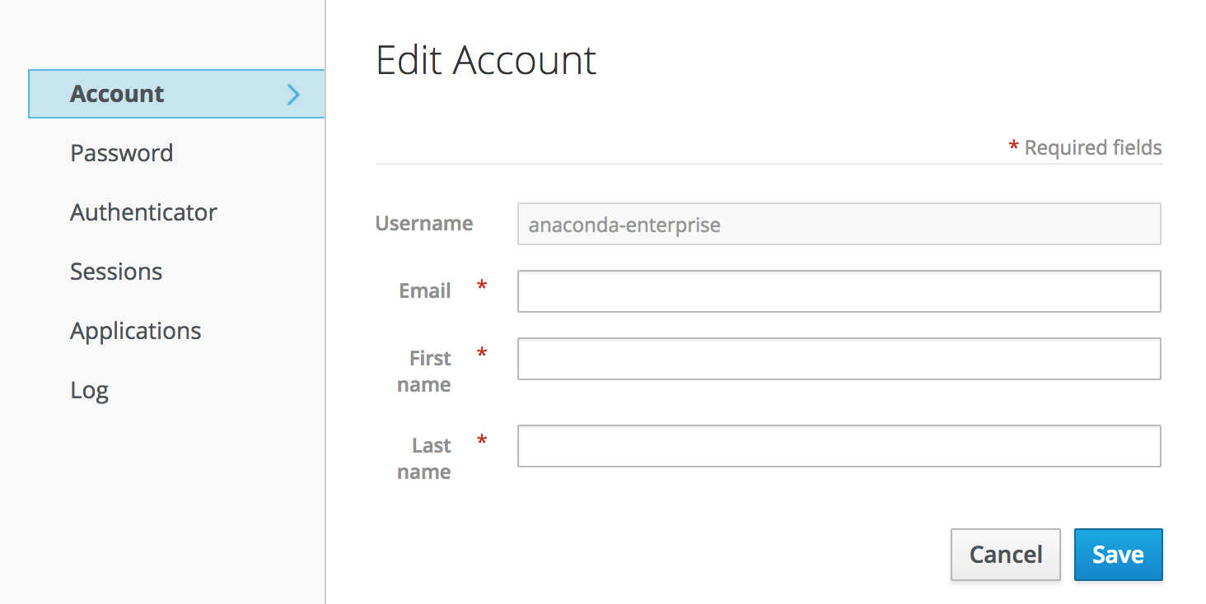Click the disabled Username field showing anaconda-enterprise
Viewport: 1206px width, 604px height.
[x=838, y=223]
